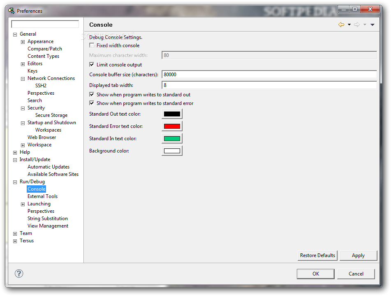Screen dimensions: 391x296
Task: Click the Cancel button
Action: click(x=356, y=274)
